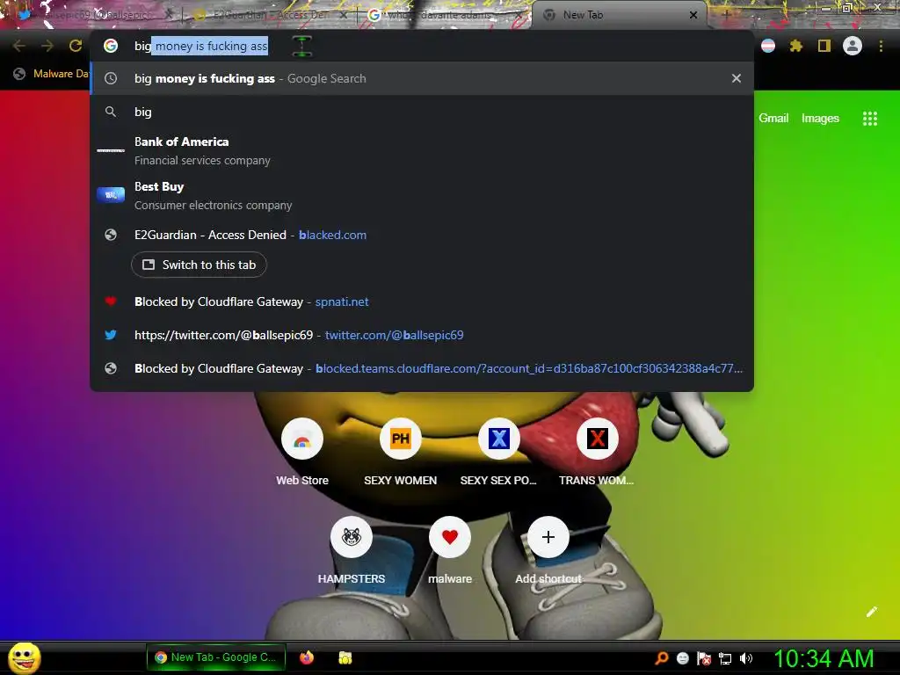Go back with the browser back arrow
Screen dimensions: 900x675
pos(19,46)
